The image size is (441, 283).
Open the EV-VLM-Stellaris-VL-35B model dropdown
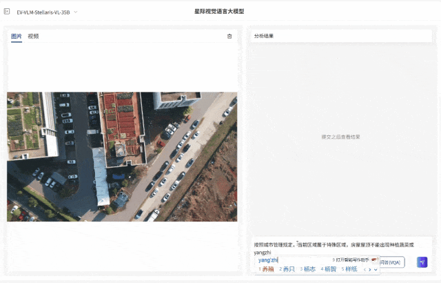[x=47, y=12]
